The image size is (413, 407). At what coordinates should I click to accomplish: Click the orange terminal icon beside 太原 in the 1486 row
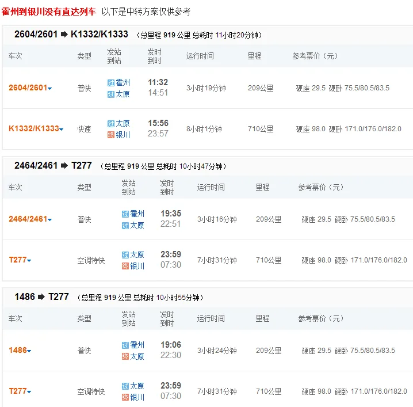pyautogui.click(x=125, y=356)
